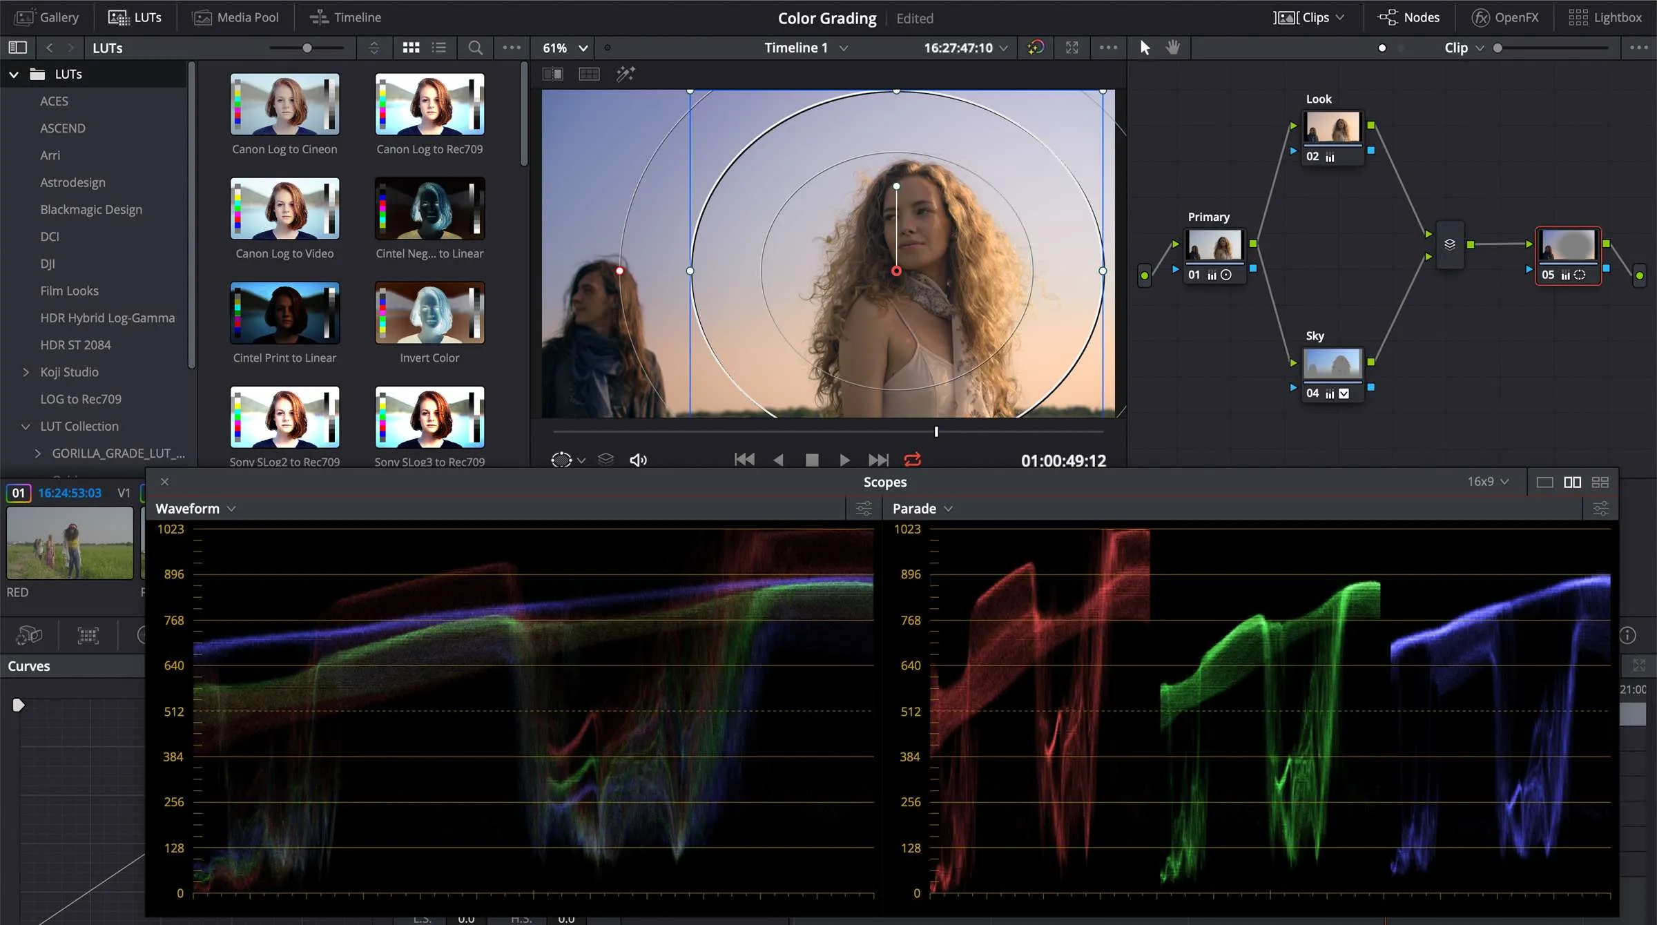Image resolution: width=1657 pixels, height=925 pixels.
Task: Expand the Koji Studio folder
Action: click(x=26, y=372)
